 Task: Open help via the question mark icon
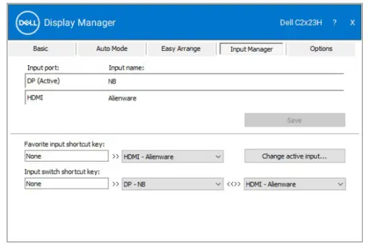click(334, 23)
